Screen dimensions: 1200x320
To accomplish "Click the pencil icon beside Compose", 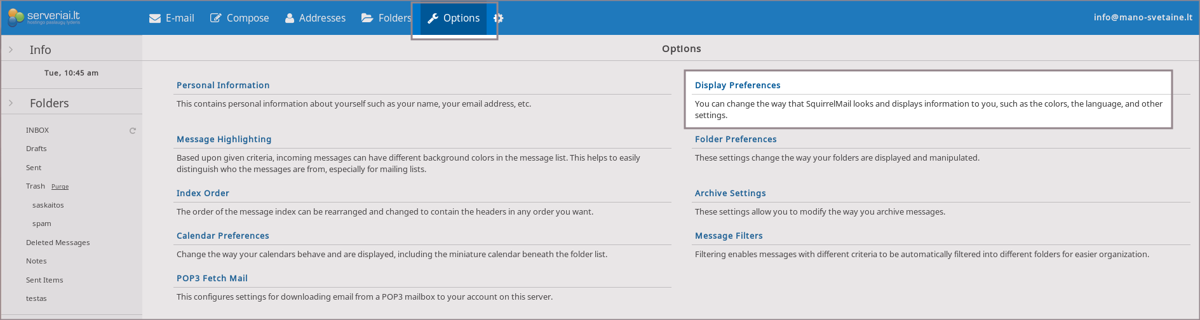I will tap(216, 18).
